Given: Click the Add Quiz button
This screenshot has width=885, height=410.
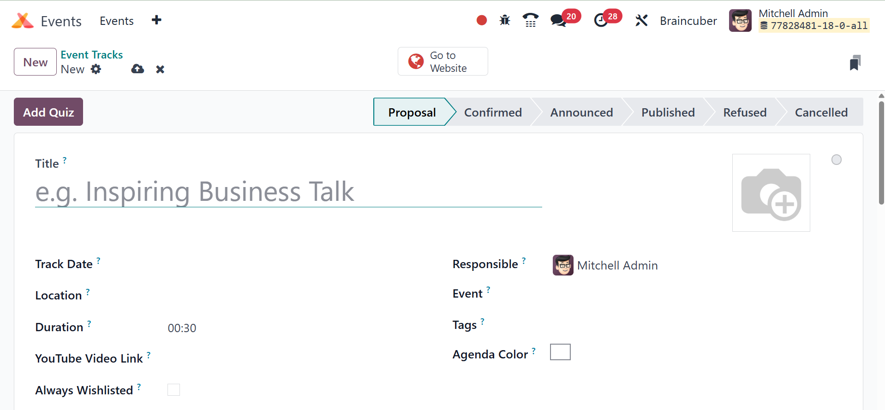Looking at the screenshot, I should point(48,112).
